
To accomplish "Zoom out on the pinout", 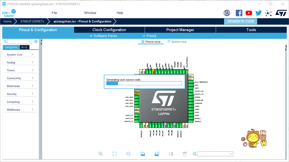I will coord(129,154).
